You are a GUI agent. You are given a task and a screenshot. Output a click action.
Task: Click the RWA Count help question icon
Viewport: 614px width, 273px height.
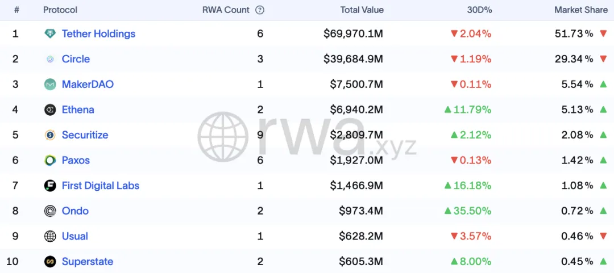click(x=260, y=10)
